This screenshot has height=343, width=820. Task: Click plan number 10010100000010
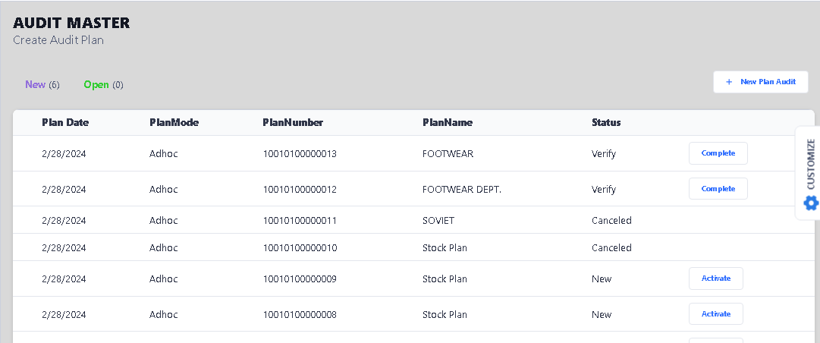(300, 248)
